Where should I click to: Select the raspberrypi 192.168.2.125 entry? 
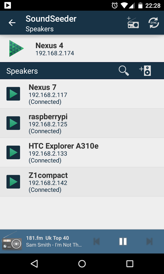tap(82, 123)
